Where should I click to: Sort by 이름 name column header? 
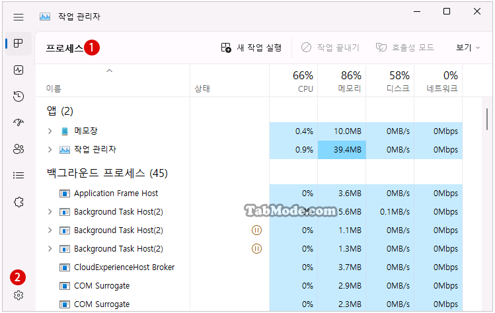pos(113,81)
